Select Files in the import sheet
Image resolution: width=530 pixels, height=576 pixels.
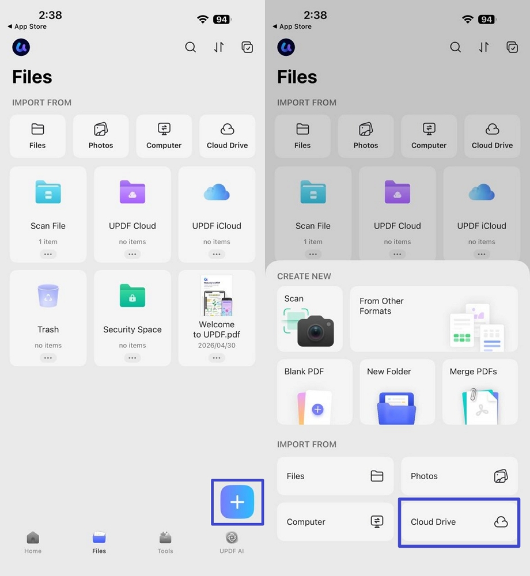tap(335, 476)
